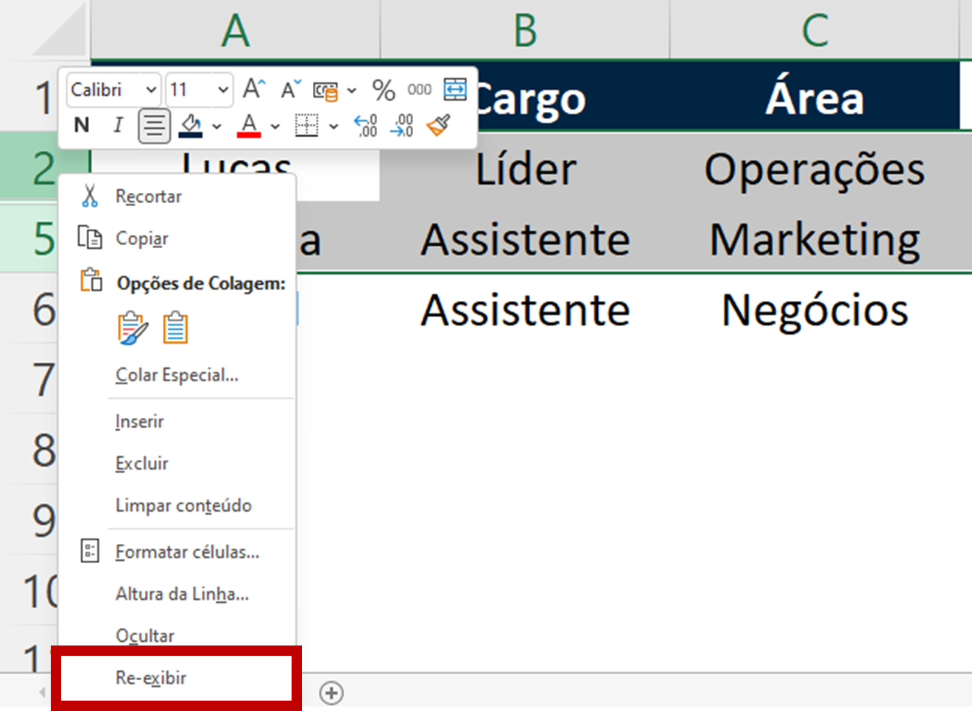
Task: Select column B header
Action: click(525, 29)
